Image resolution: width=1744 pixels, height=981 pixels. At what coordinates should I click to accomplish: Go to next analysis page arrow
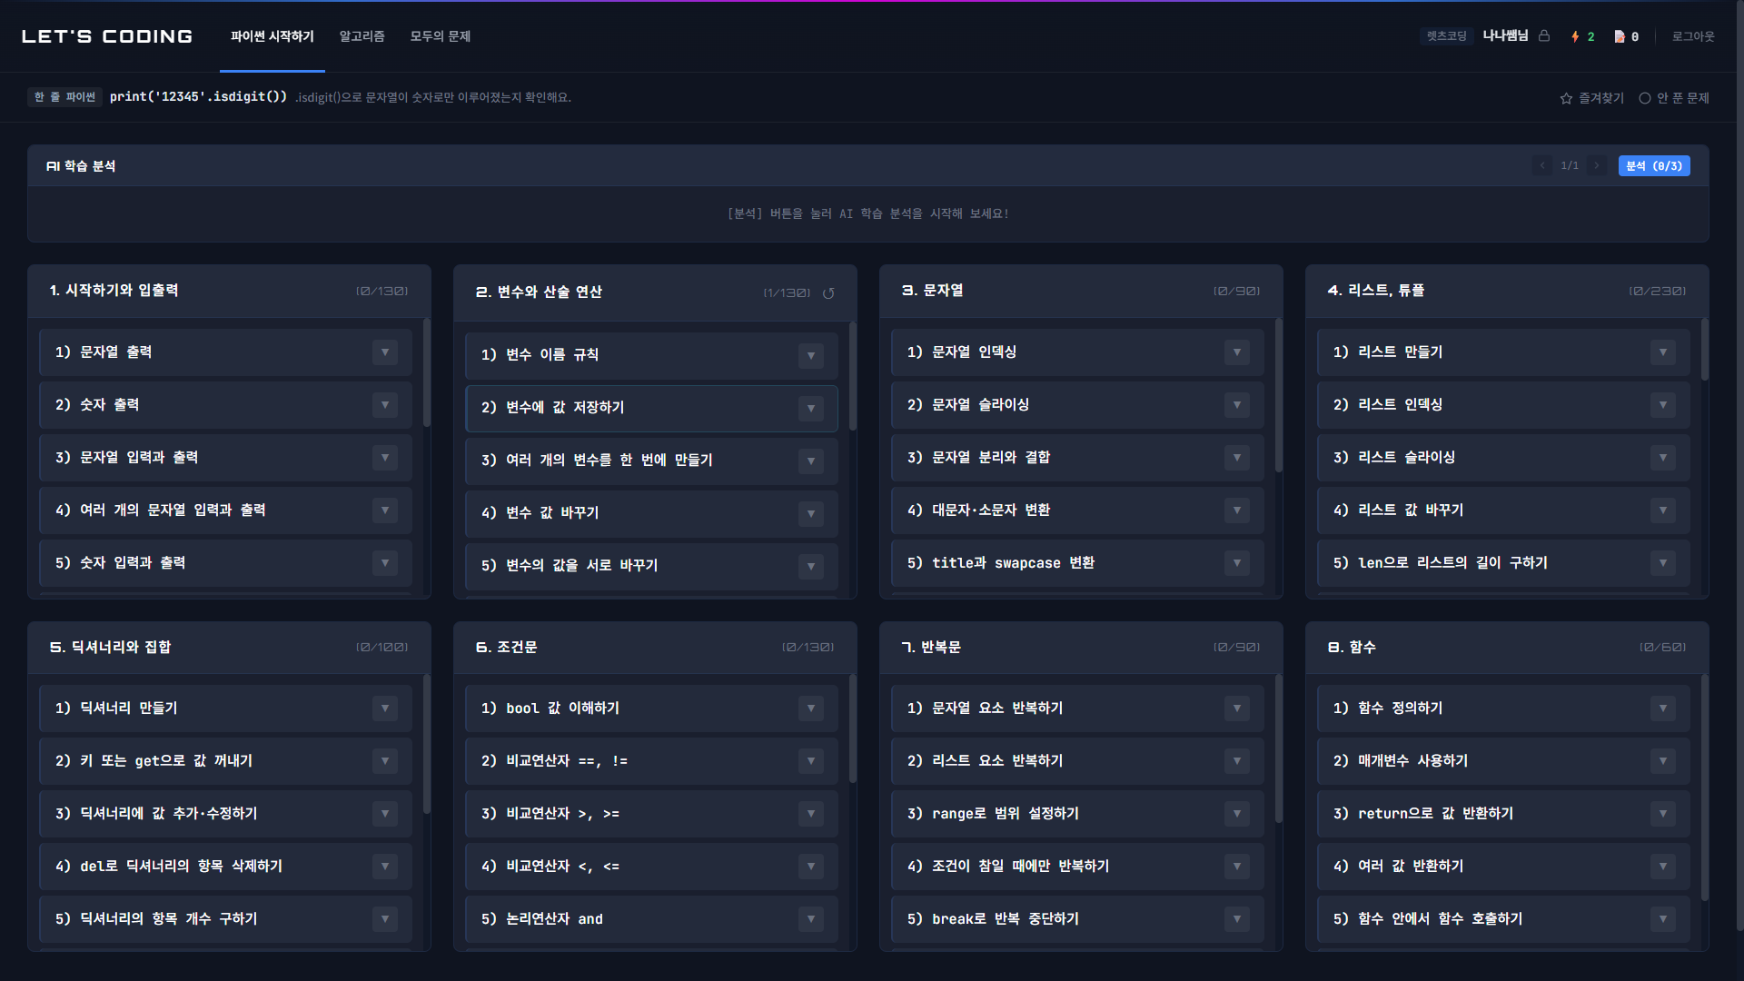point(1596,165)
